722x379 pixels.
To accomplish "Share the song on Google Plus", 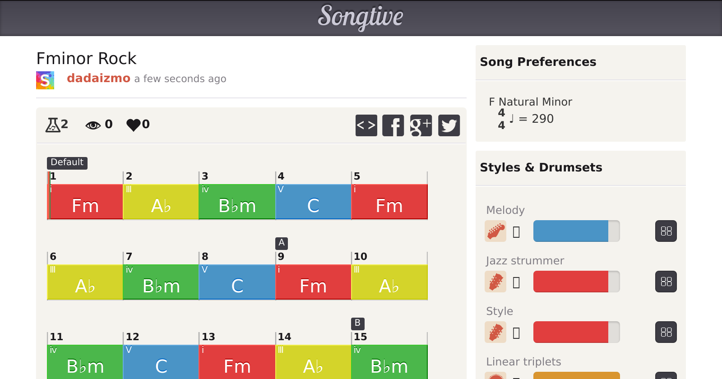I will tap(421, 125).
